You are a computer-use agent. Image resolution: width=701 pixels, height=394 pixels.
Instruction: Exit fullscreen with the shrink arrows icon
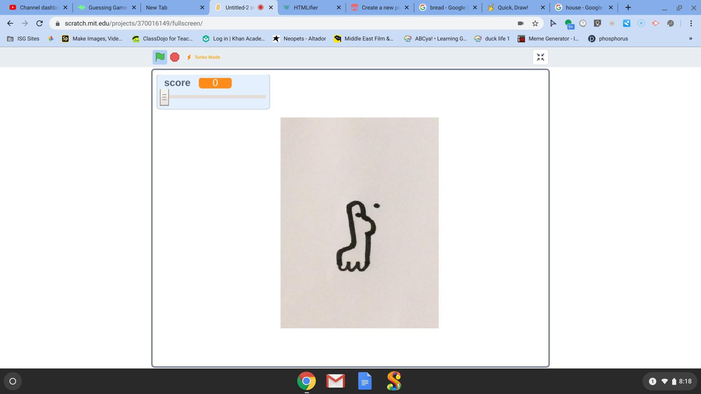pos(540,57)
